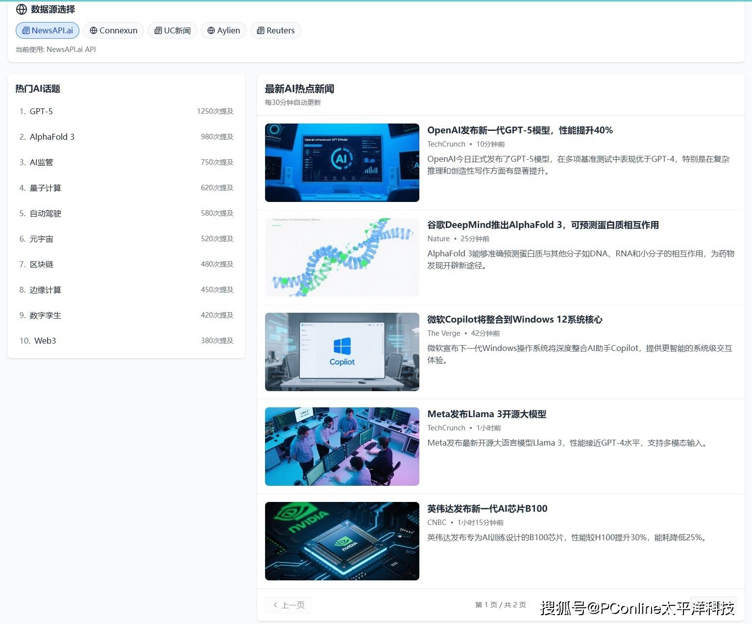Select the 量子计算 topic entry
This screenshot has height=624, width=752.
coord(45,188)
